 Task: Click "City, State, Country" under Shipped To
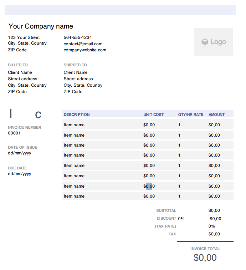[83, 85]
